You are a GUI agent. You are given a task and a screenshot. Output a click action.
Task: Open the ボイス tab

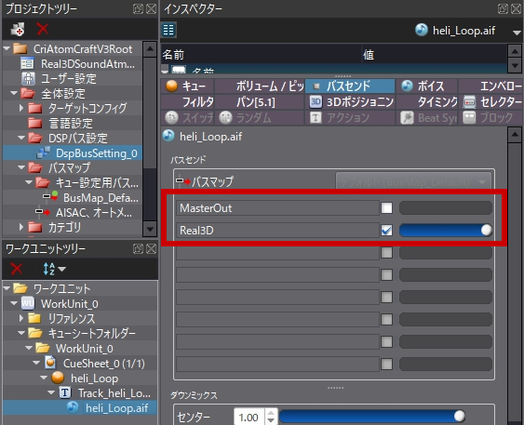click(427, 86)
